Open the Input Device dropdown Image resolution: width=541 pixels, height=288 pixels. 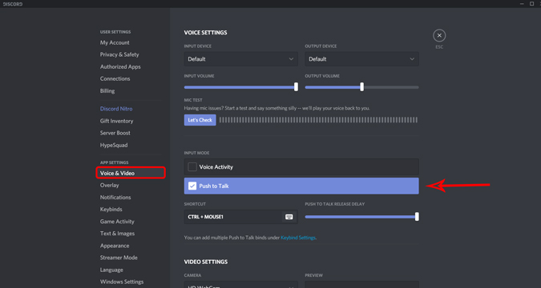tap(240, 59)
